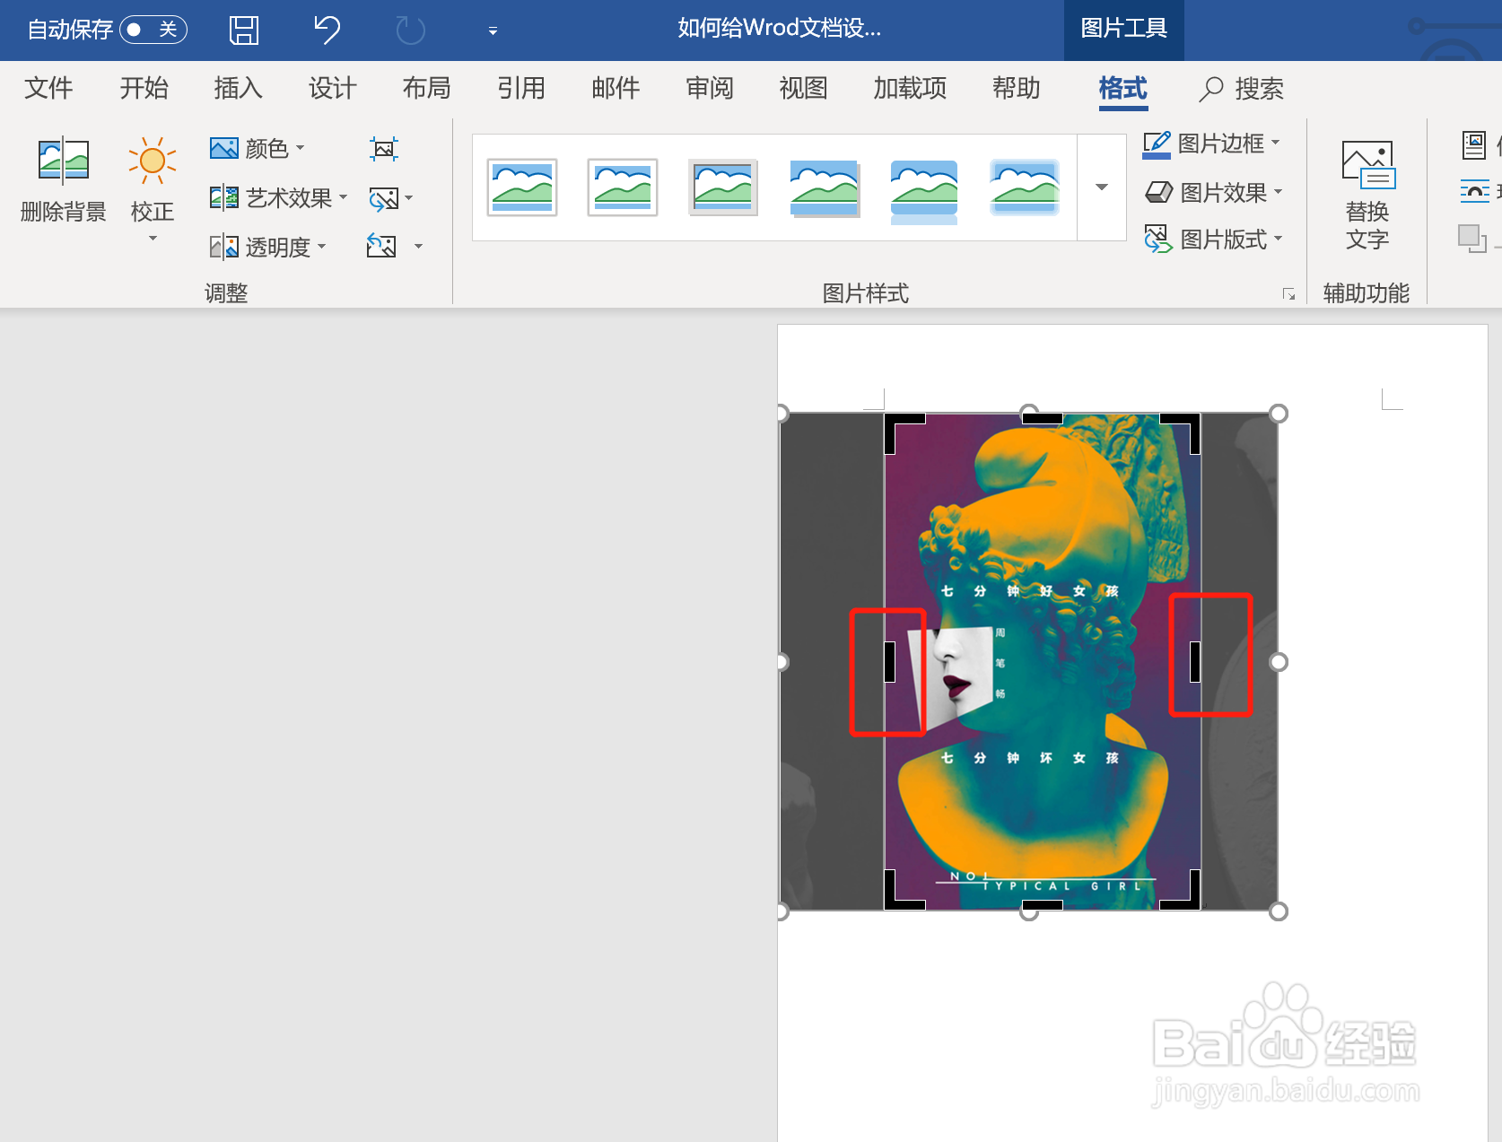Click the bottom-right round sizing handle

point(1279,911)
